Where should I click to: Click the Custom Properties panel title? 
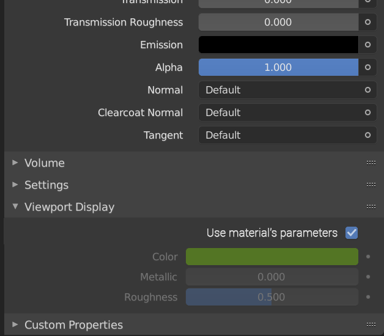coord(73,325)
